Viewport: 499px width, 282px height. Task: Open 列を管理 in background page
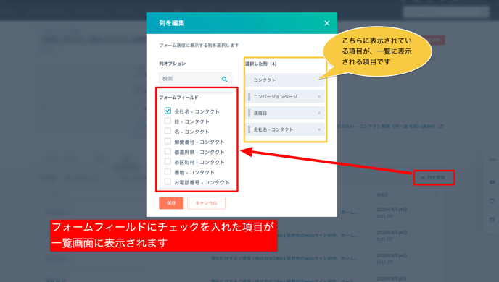point(434,178)
